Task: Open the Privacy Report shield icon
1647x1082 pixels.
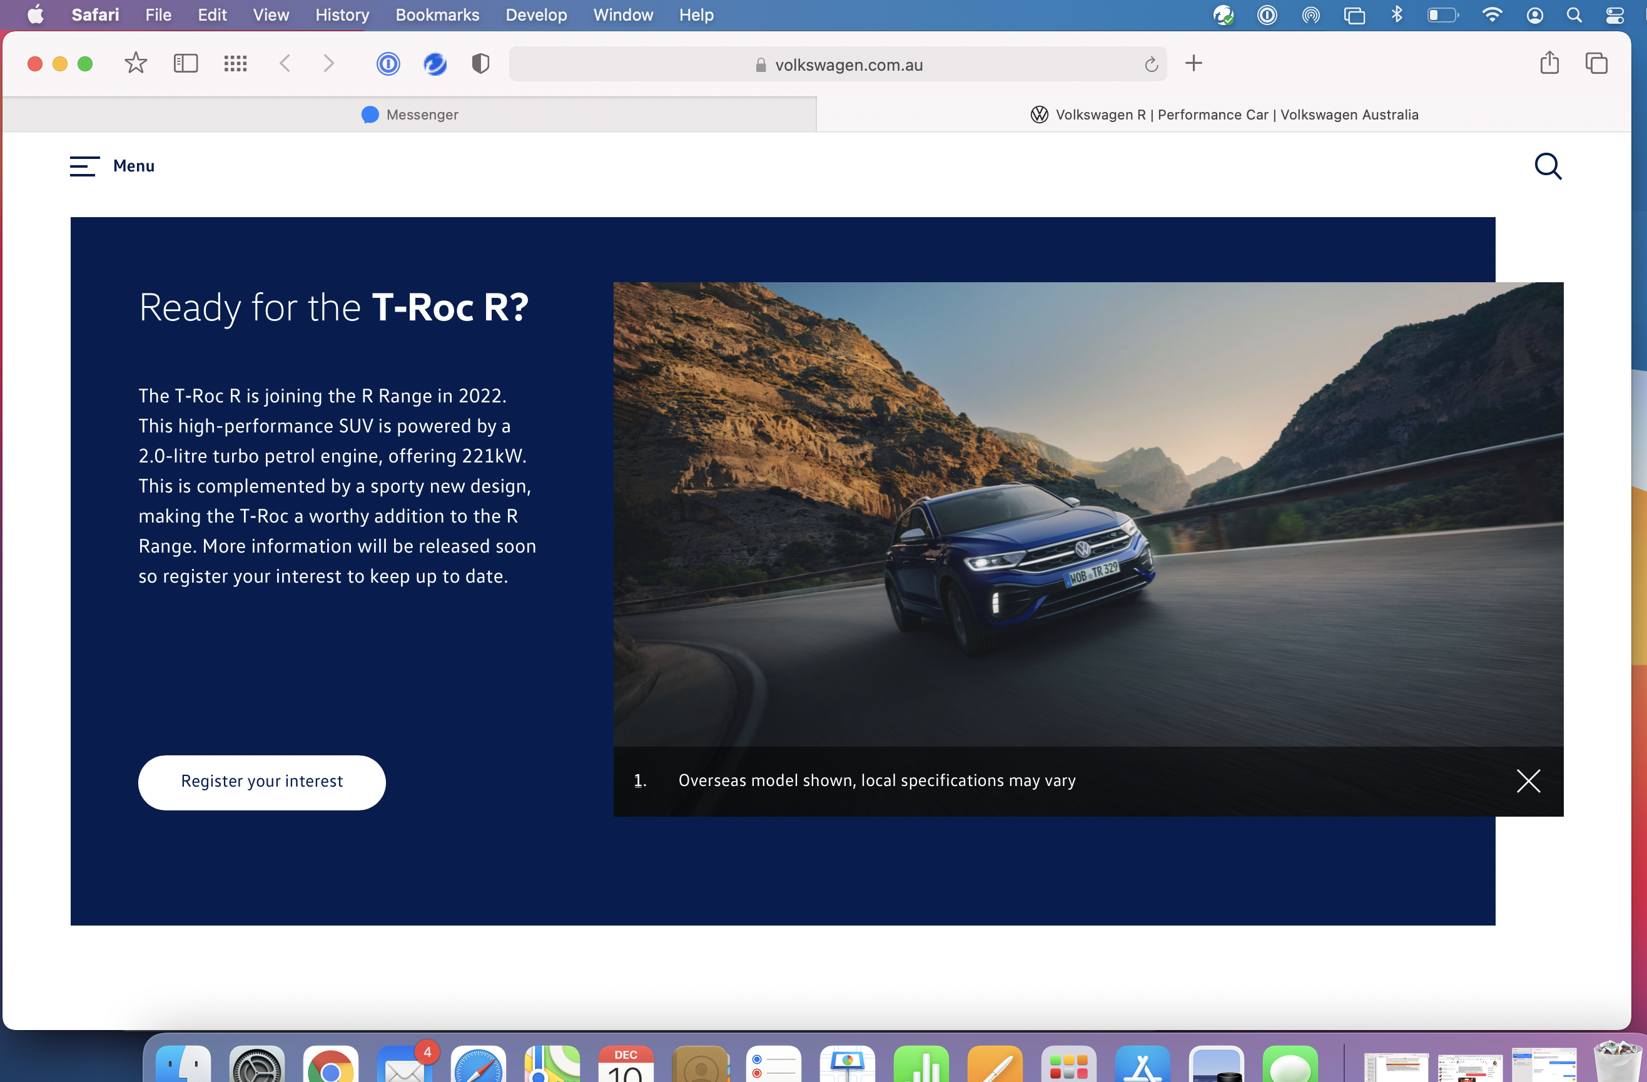Action: [480, 64]
